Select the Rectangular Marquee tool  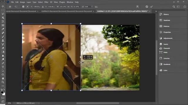3,10
